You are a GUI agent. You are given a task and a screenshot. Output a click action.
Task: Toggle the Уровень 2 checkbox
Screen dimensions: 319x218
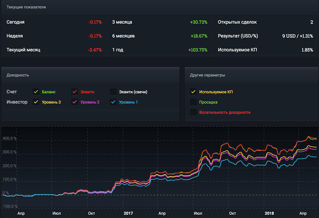click(75, 102)
